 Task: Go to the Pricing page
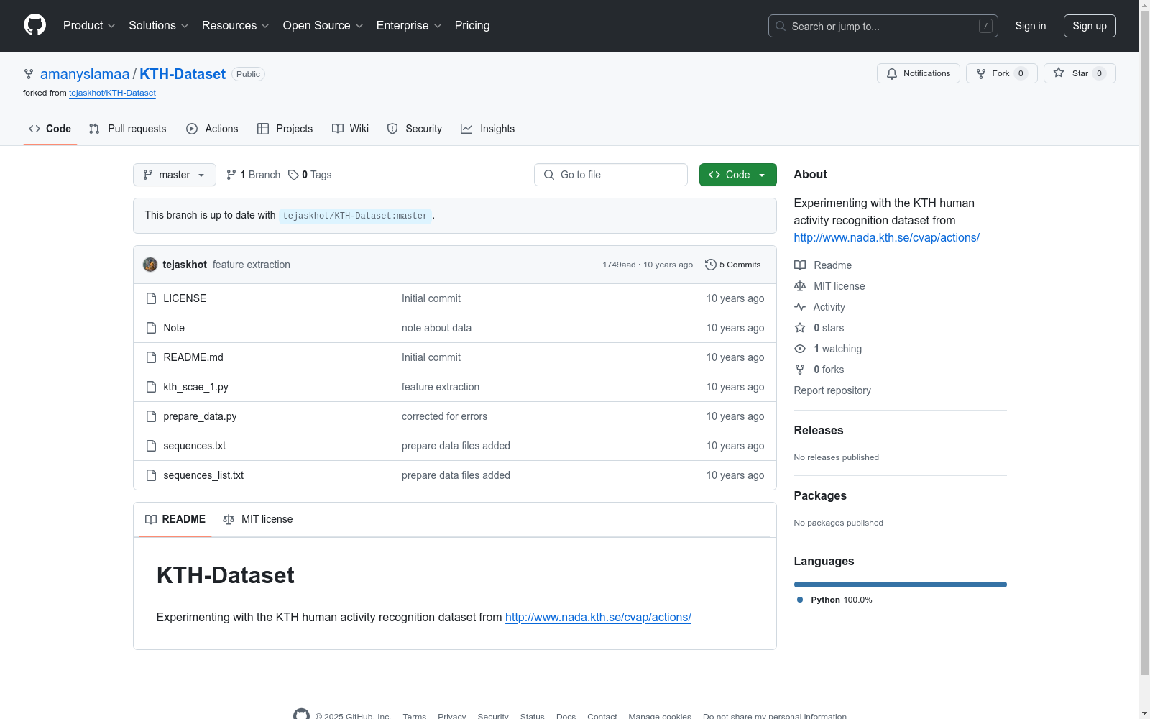tap(472, 26)
